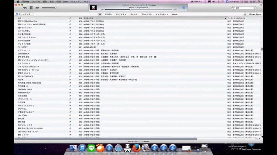
Task: Toggle the となりのバナナ song checkbox
Action: pos(70,63)
